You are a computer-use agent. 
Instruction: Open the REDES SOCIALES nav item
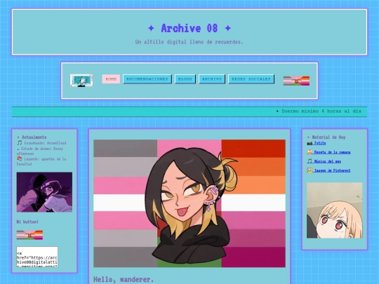[x=251, y=79]
